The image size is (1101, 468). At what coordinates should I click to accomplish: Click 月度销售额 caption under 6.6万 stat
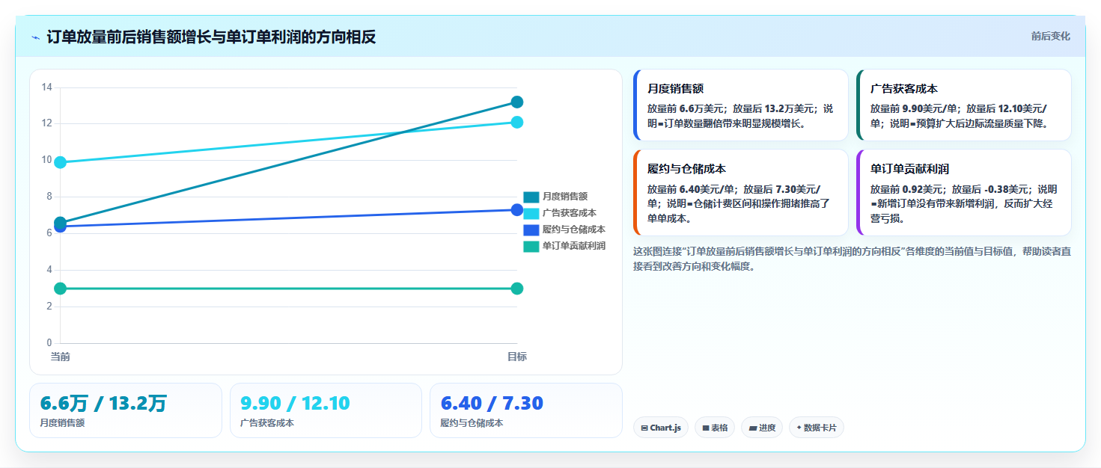(x=62, y=423)
